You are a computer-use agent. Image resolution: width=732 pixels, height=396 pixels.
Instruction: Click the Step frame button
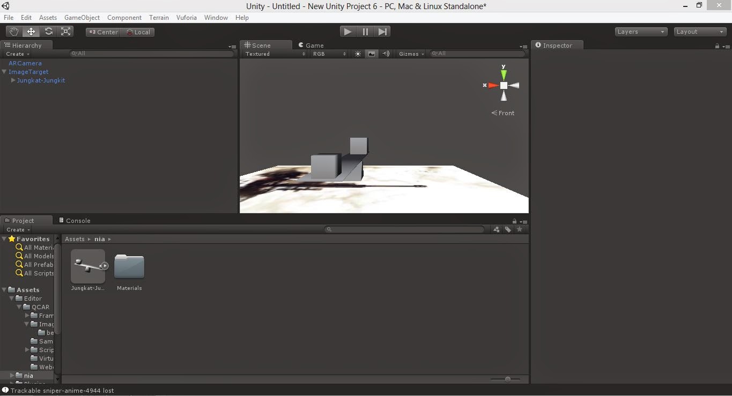382,32
